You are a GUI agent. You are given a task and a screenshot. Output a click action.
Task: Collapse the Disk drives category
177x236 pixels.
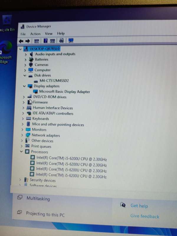25,76
